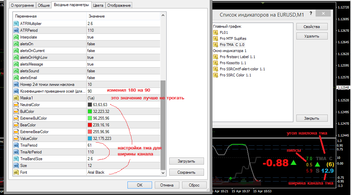Click the Interpolate boolean icon
Image resolution: width=351 pixels, height=195 pixels.
[x=16, y=37]
